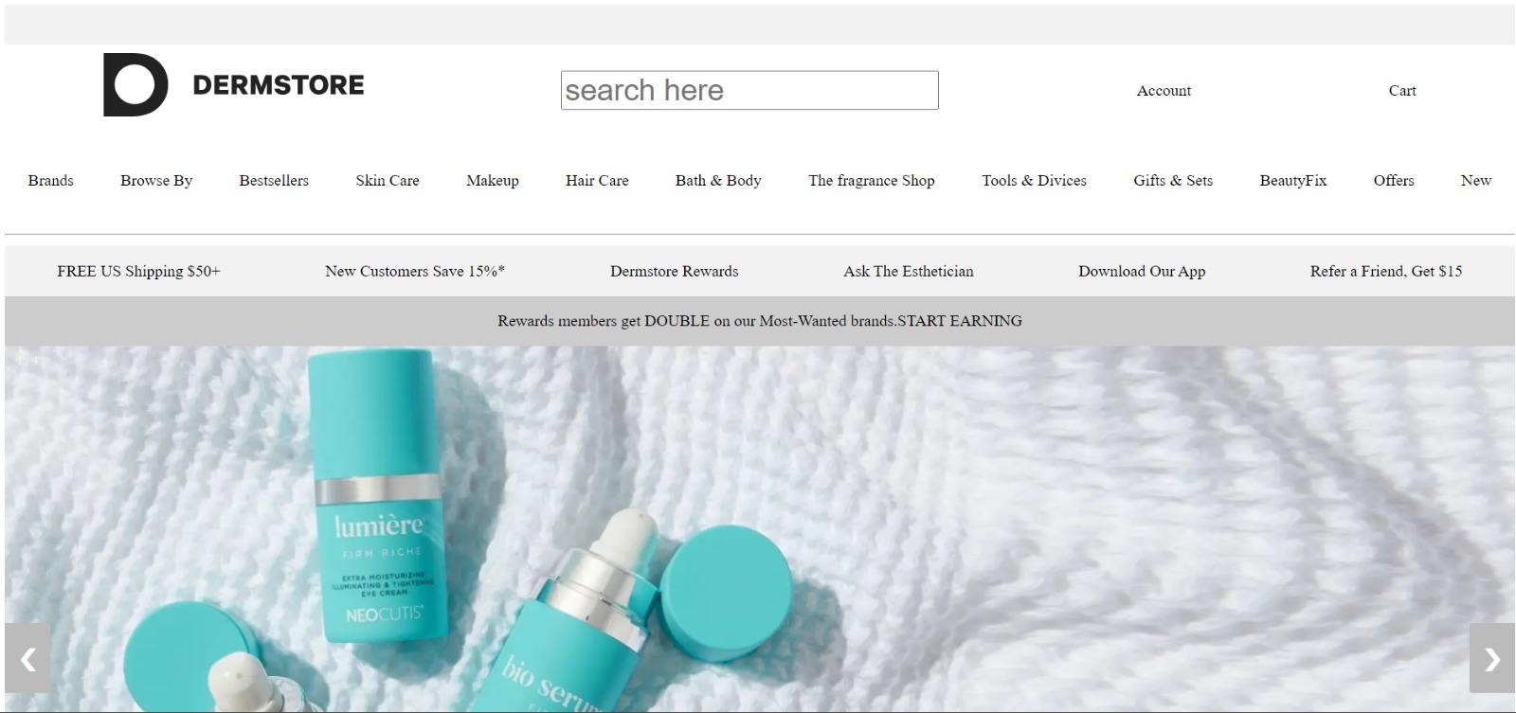This screenshot has height=713, width=1516.
Task: Focus the 'search here' input field
Action: (x=749, y=90)
